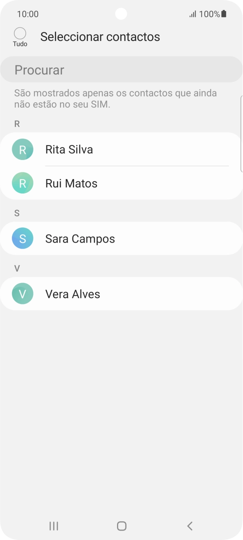The image size is (243, 540).
Task: Tap Rui Matos's avatar icon
Action: (22, 183)
